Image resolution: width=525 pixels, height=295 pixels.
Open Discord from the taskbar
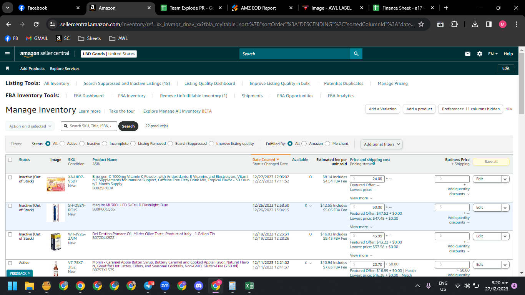[199, 286]
